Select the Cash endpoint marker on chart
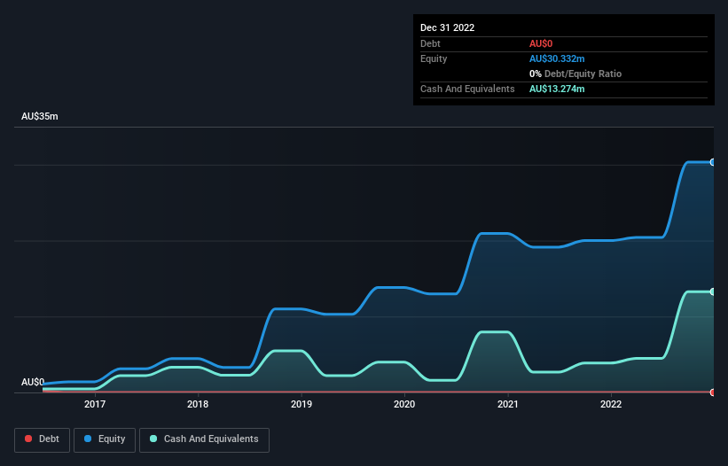Image resolution: width=728 pixels, height=466 pixels. [713, 291]
